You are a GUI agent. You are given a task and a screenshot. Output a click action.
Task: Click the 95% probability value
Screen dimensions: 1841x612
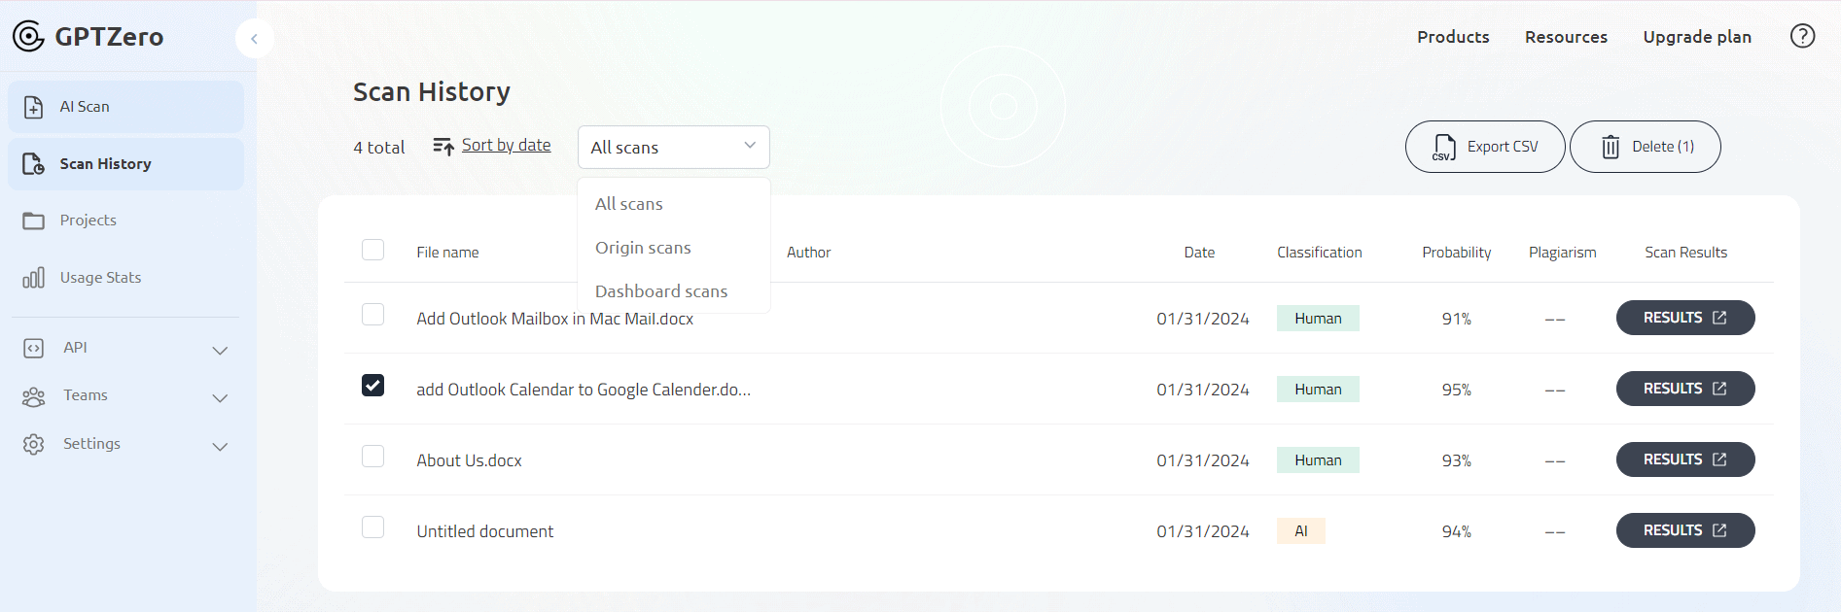coord(1456,390)
